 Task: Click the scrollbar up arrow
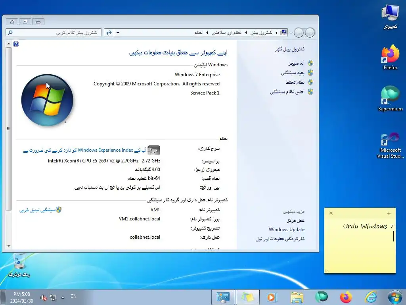click(9, 44)
